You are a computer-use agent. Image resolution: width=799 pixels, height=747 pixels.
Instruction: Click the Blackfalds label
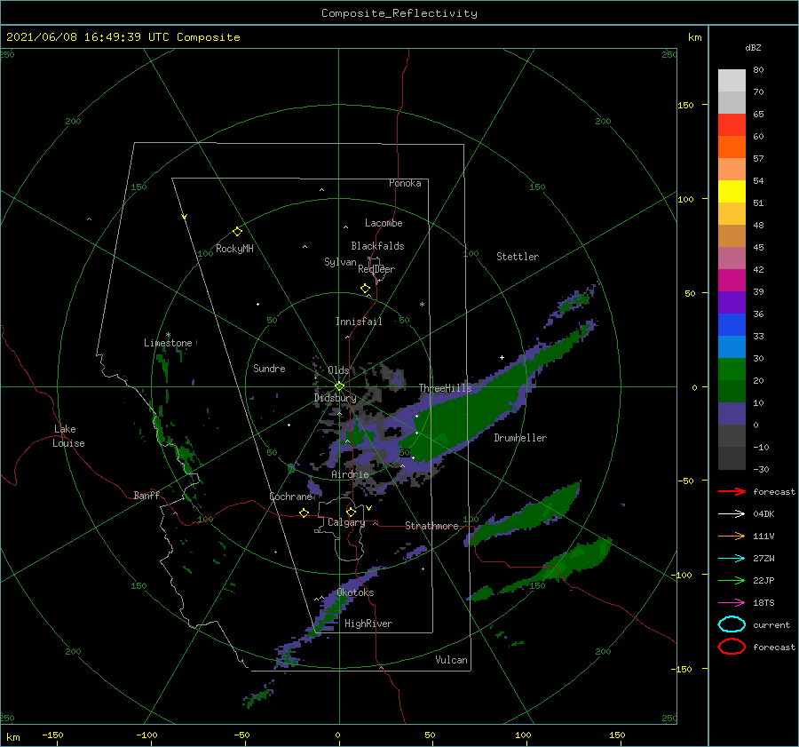[377, 246]
